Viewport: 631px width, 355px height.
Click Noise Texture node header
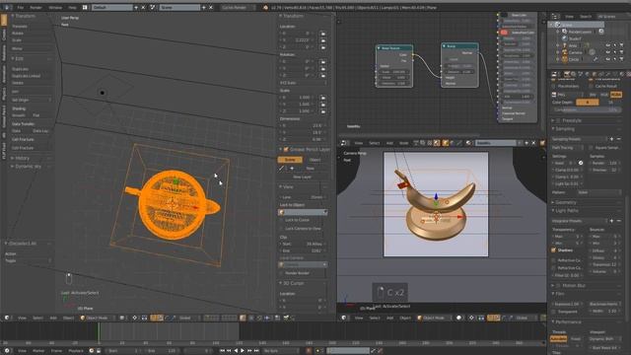(x=394, y=48)
